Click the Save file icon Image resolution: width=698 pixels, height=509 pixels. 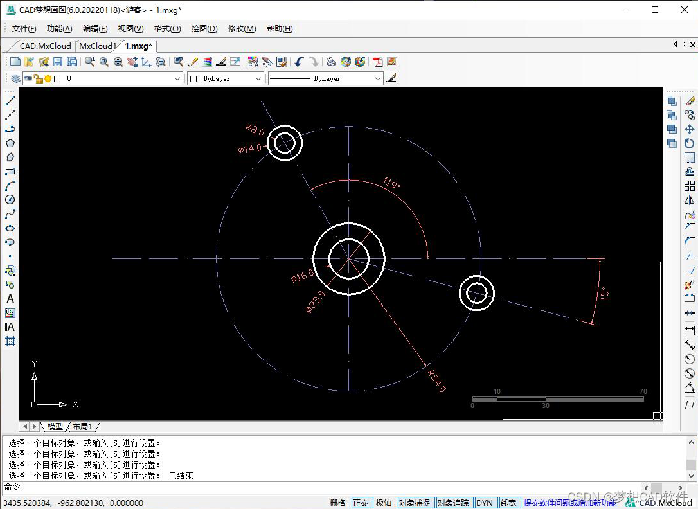tap(58, 62)
